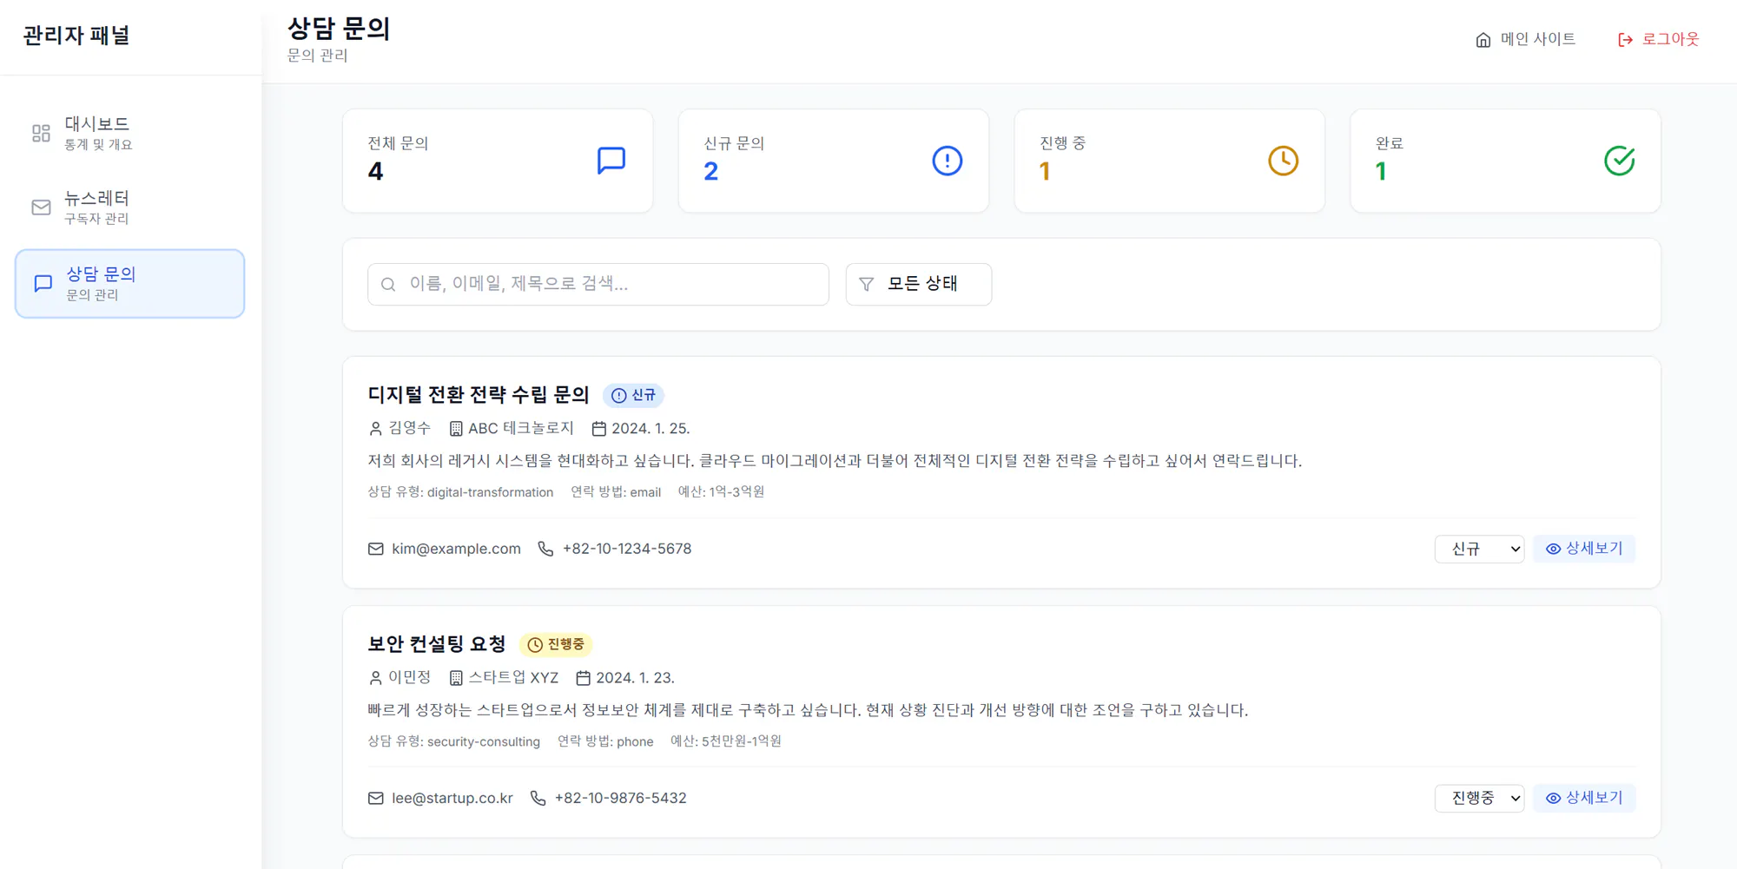Click 상세보기 on the 보안 컨설팅 요청 inquiry
The height and width of the screenshot is (869, 1737).
click(x=1584, y=798)
